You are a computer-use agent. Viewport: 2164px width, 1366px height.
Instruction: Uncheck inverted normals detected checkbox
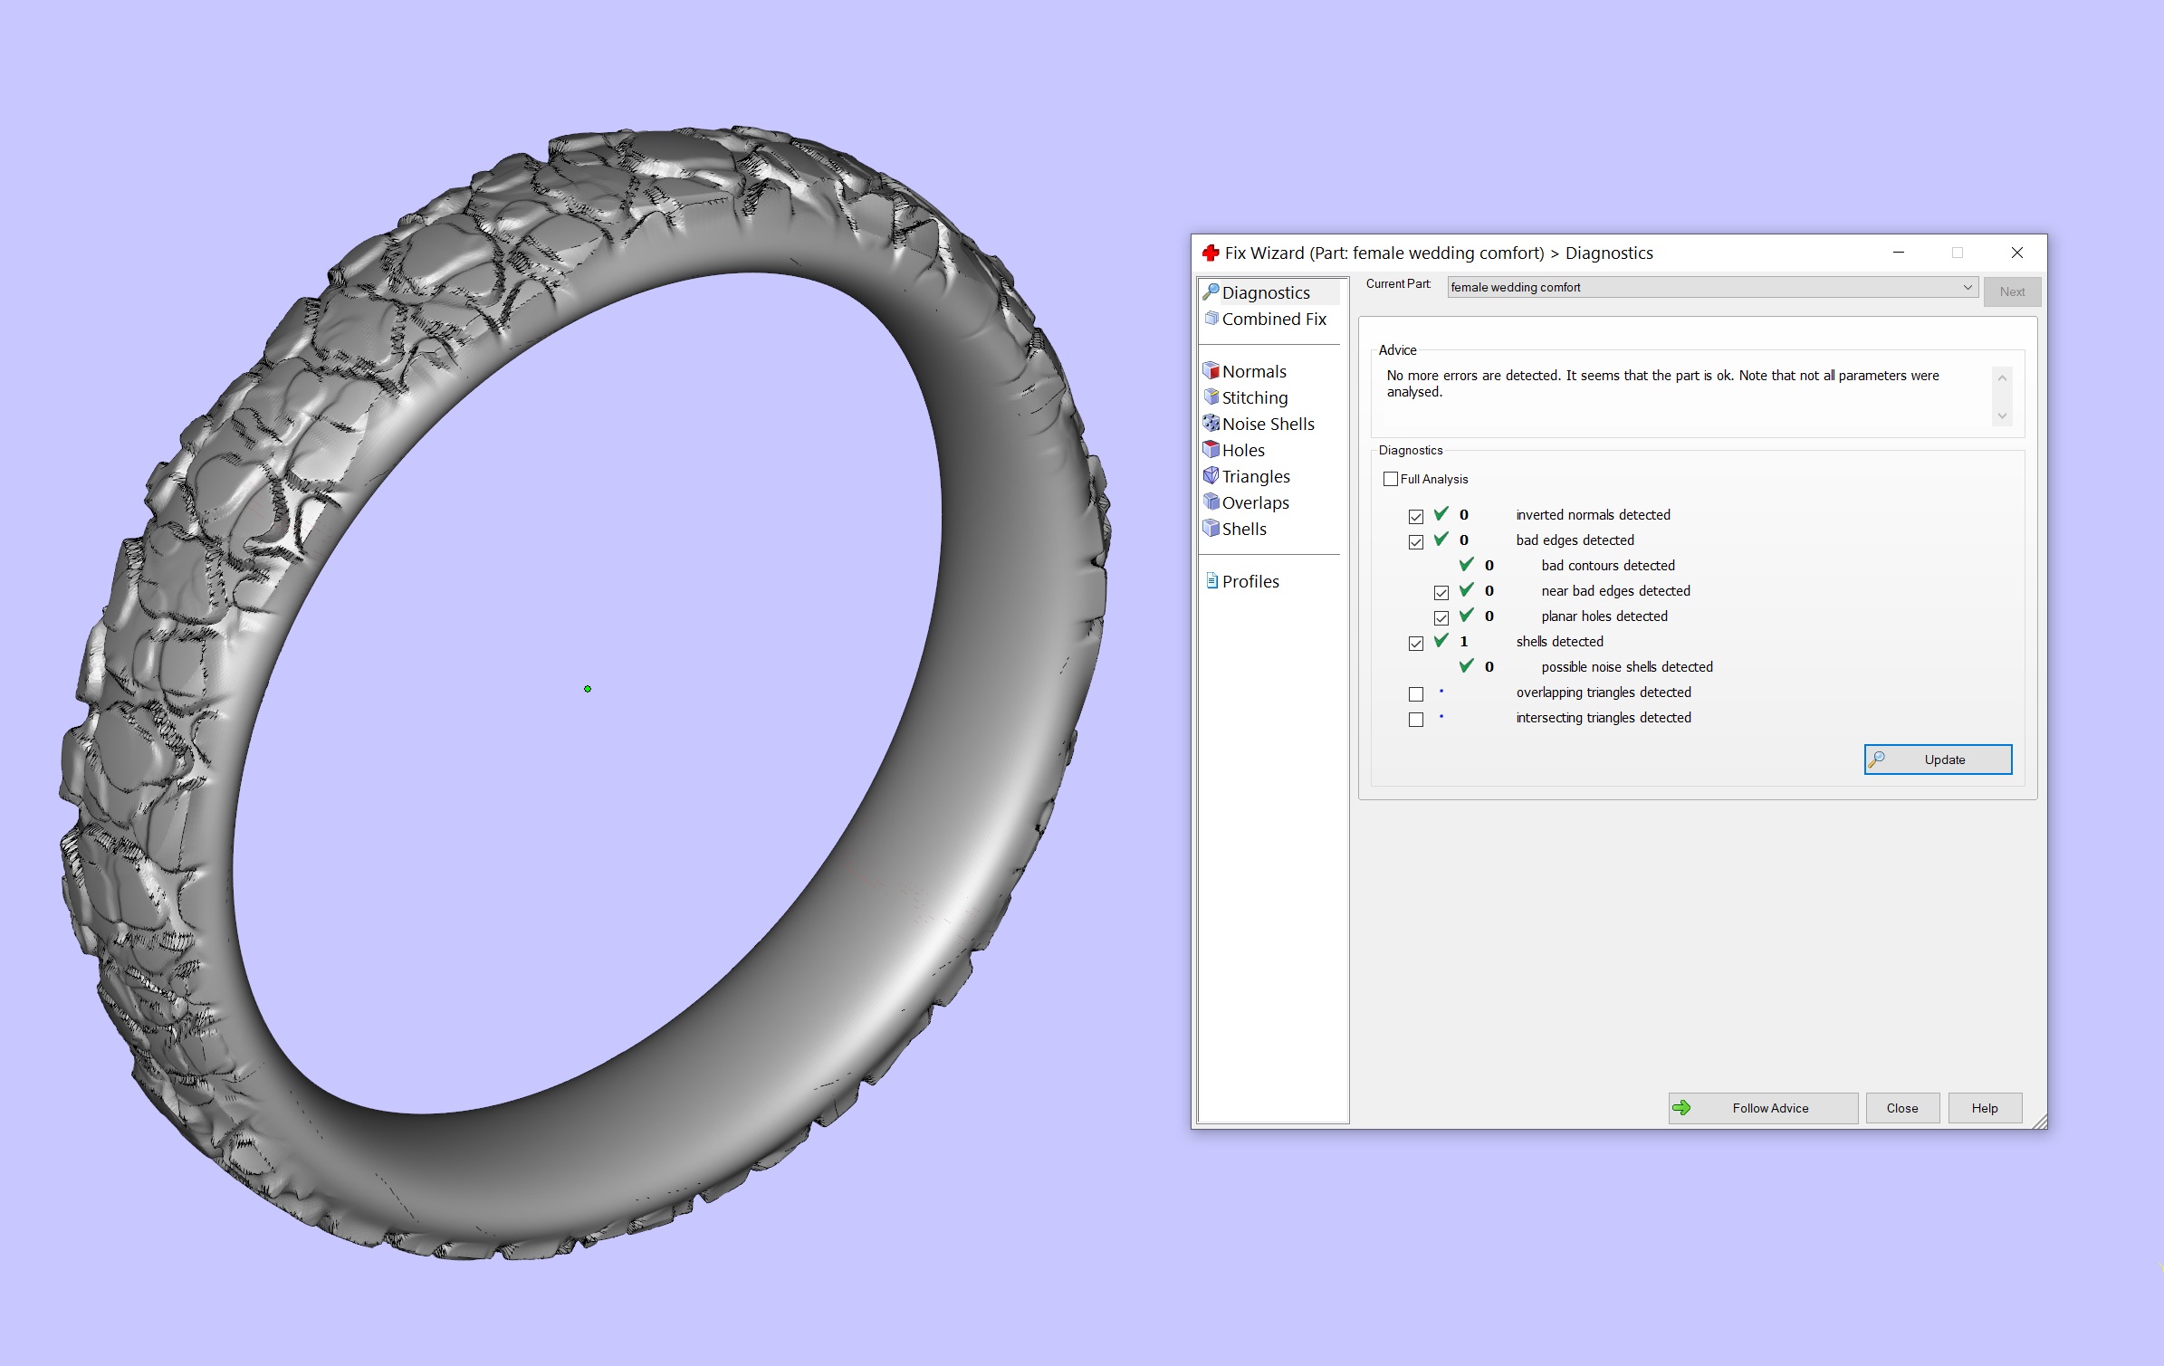pyautogui.click(x=1416, y=517)
